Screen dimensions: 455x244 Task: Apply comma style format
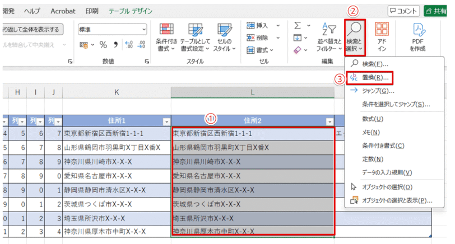[116, 45]
